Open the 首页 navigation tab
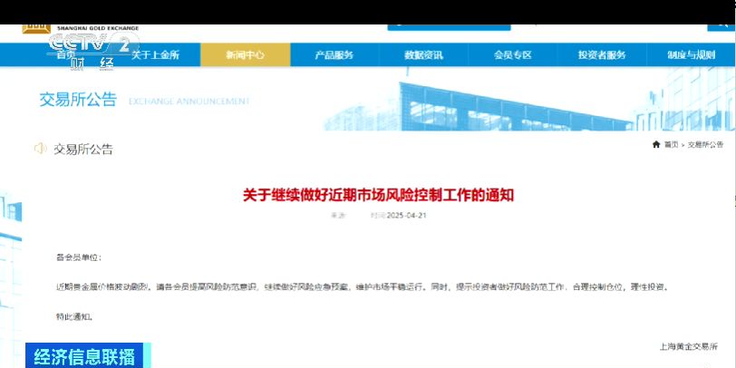Image resolution: width=736 pixels, height=368 pixels. pyautogui.click(x=62, y=55)
